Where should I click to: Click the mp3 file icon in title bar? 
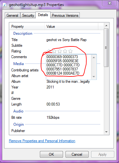pyautogui.click(x=4, y=5)
